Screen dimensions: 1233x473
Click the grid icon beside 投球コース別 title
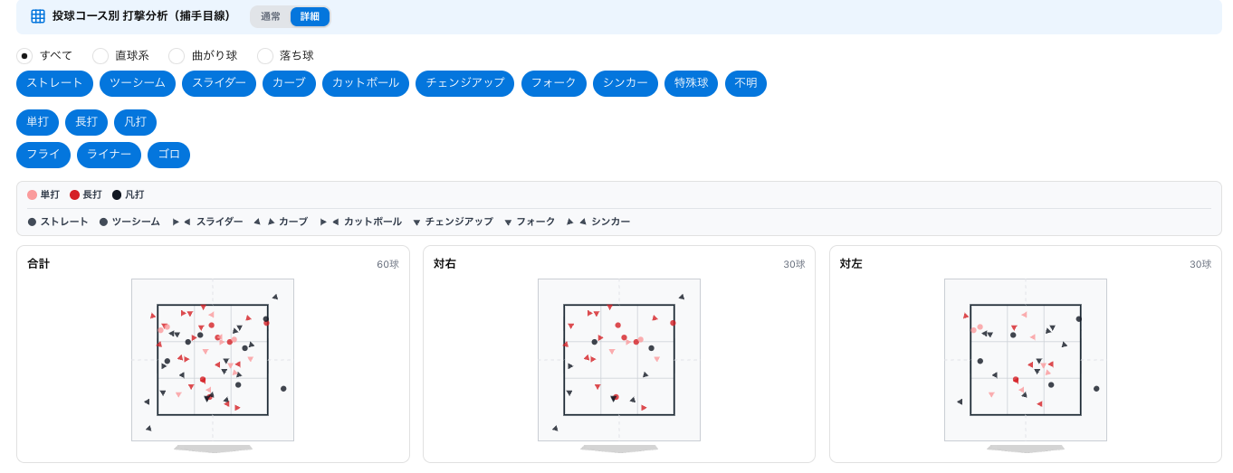point(38,16)
